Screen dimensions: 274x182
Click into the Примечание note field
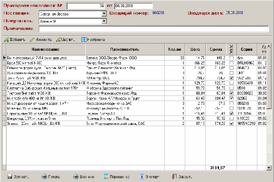click(154, 29)
